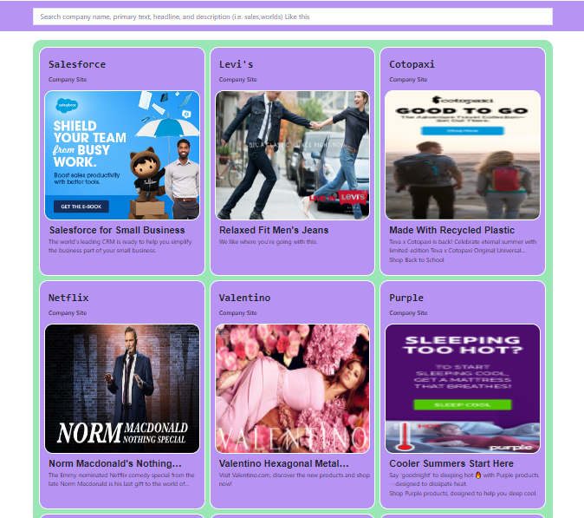This screenshot has height=518, width=584.
Task: Click headline Made With Recycled Plastic
Action: [x=451, y=230]
